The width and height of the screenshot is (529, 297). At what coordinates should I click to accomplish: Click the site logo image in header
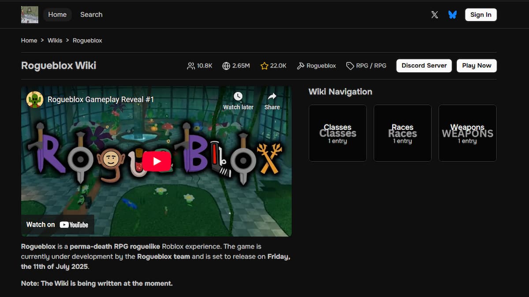pos(30,15)
